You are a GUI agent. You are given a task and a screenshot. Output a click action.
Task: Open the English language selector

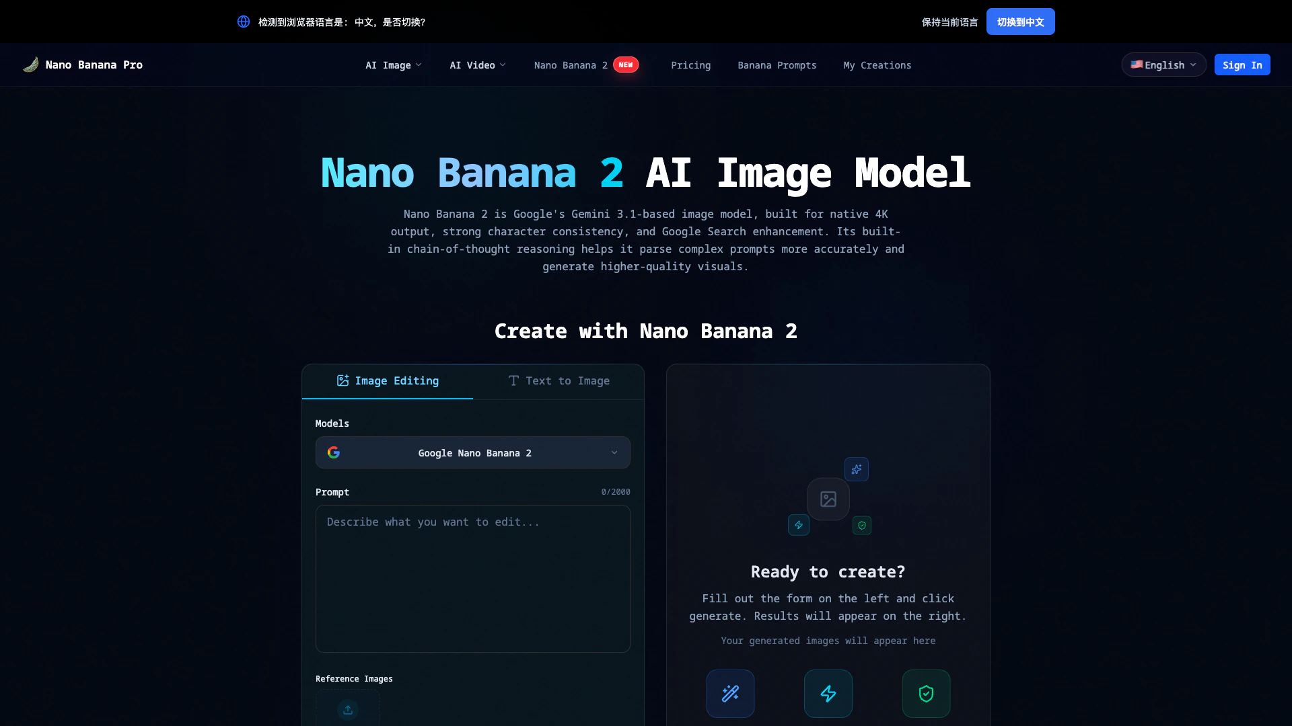pyautogui.click(x=1163, y=65)
